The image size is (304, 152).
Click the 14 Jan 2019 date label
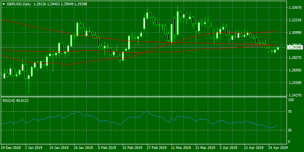tap(59, 148)
